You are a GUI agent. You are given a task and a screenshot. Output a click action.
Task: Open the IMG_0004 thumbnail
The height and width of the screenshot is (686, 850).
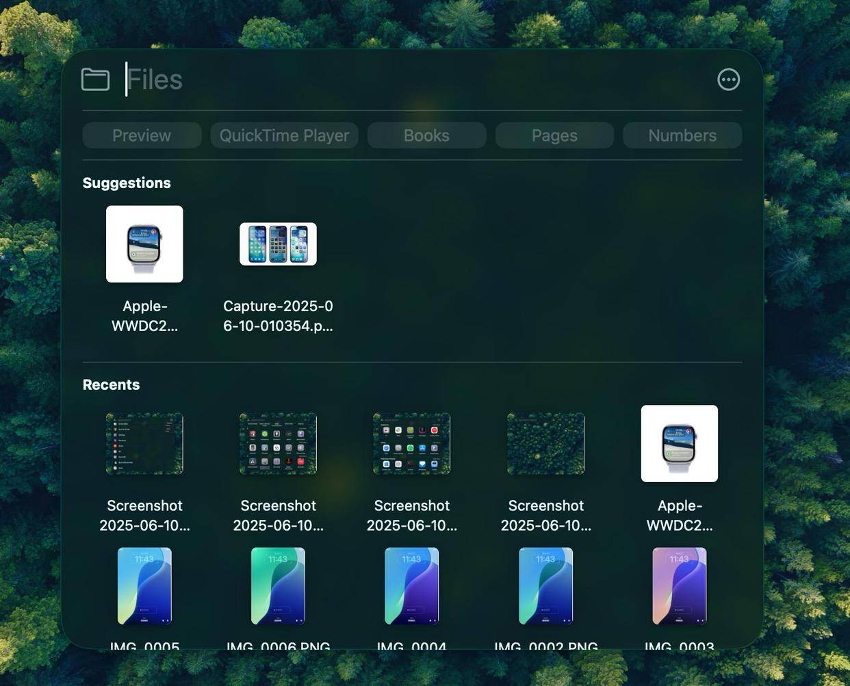[x=411, y=586]
